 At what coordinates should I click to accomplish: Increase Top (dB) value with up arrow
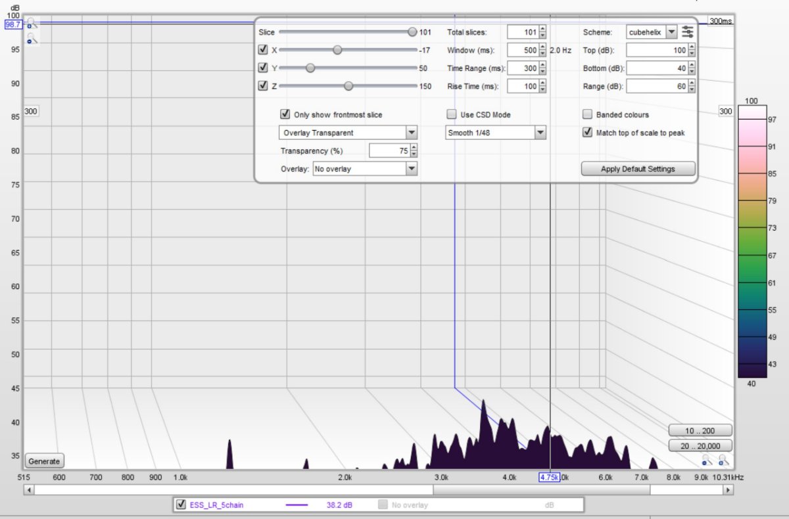pyautogui.click(x=691, y=47)
